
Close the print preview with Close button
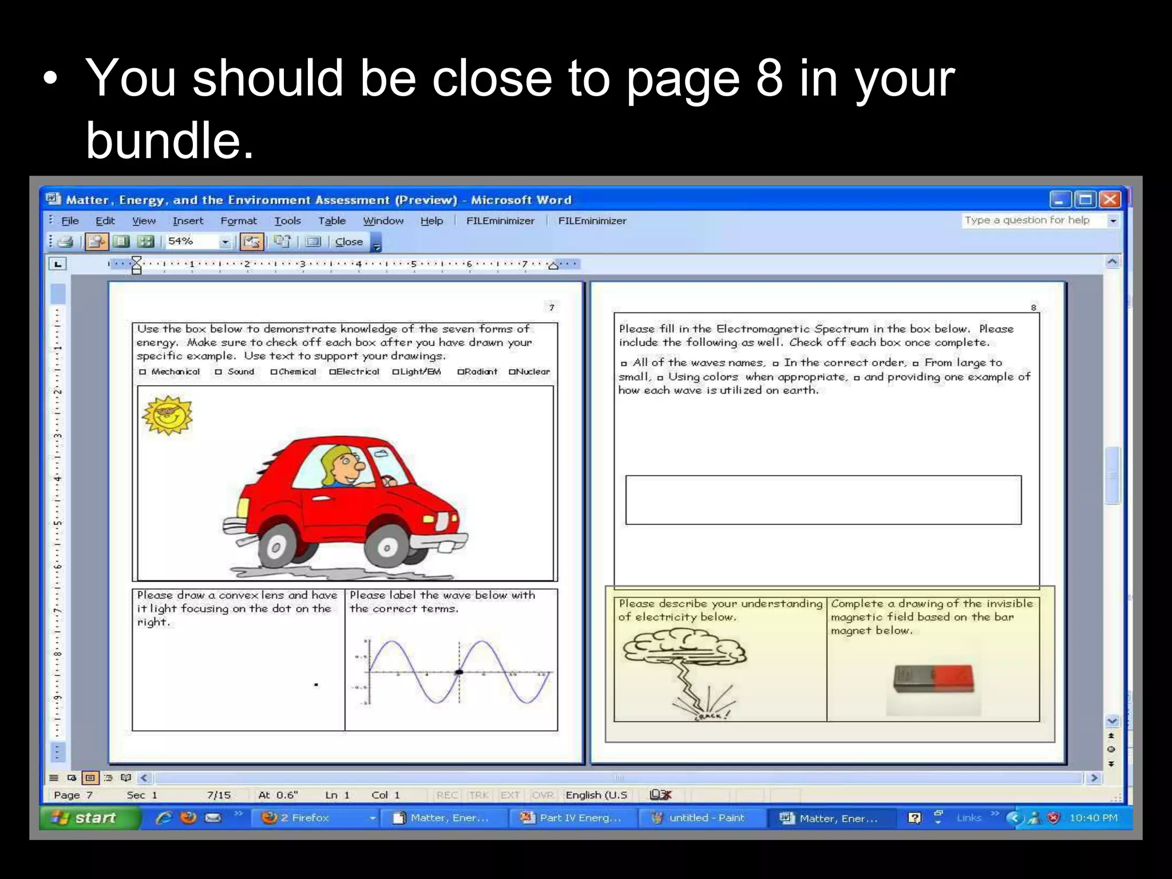pos(349,241)
